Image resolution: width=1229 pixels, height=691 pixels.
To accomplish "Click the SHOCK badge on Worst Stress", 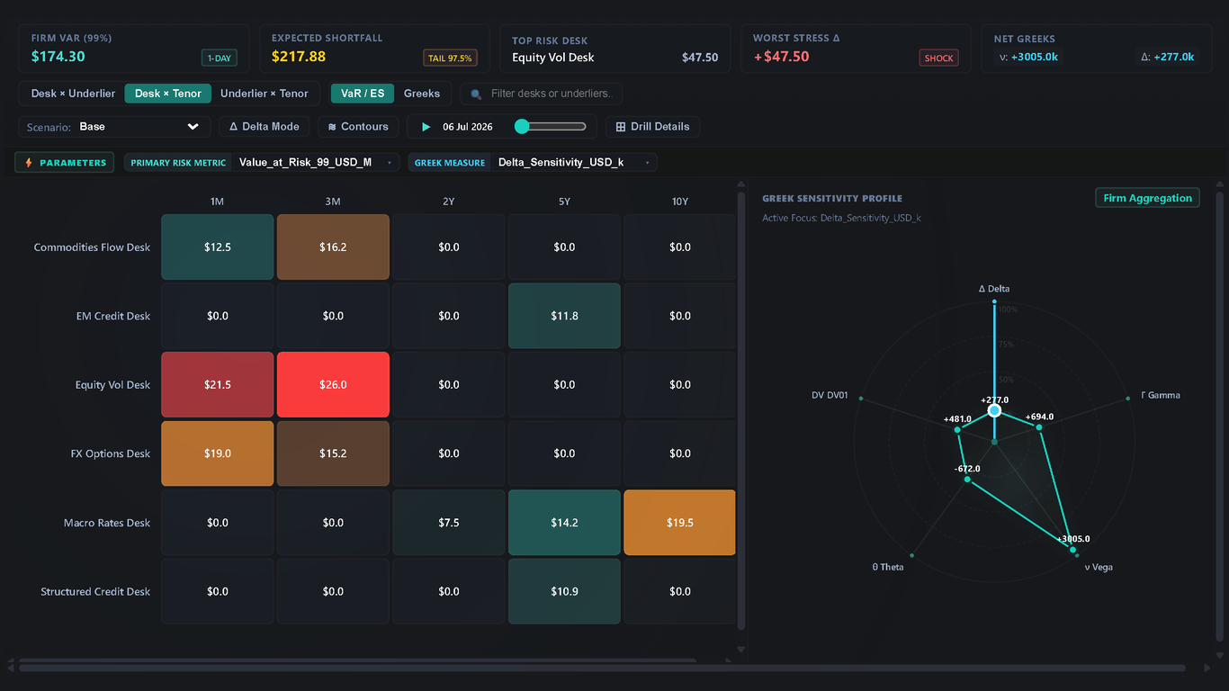I will coord(938,58).
